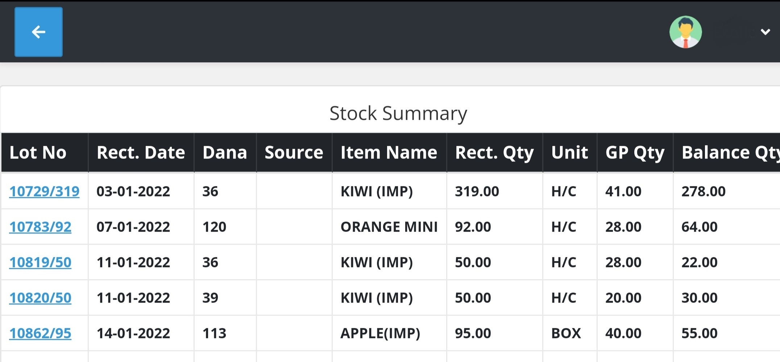The height and width of the screenshot is (362, 780).
Task: Click the blue back arrow button
Action: click(38, 32)
